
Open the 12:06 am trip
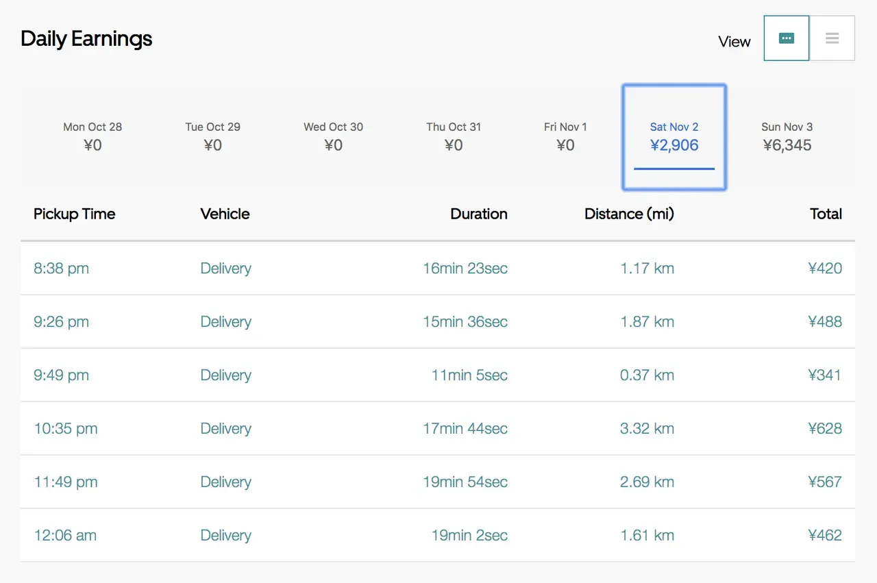tap(65, 536)
